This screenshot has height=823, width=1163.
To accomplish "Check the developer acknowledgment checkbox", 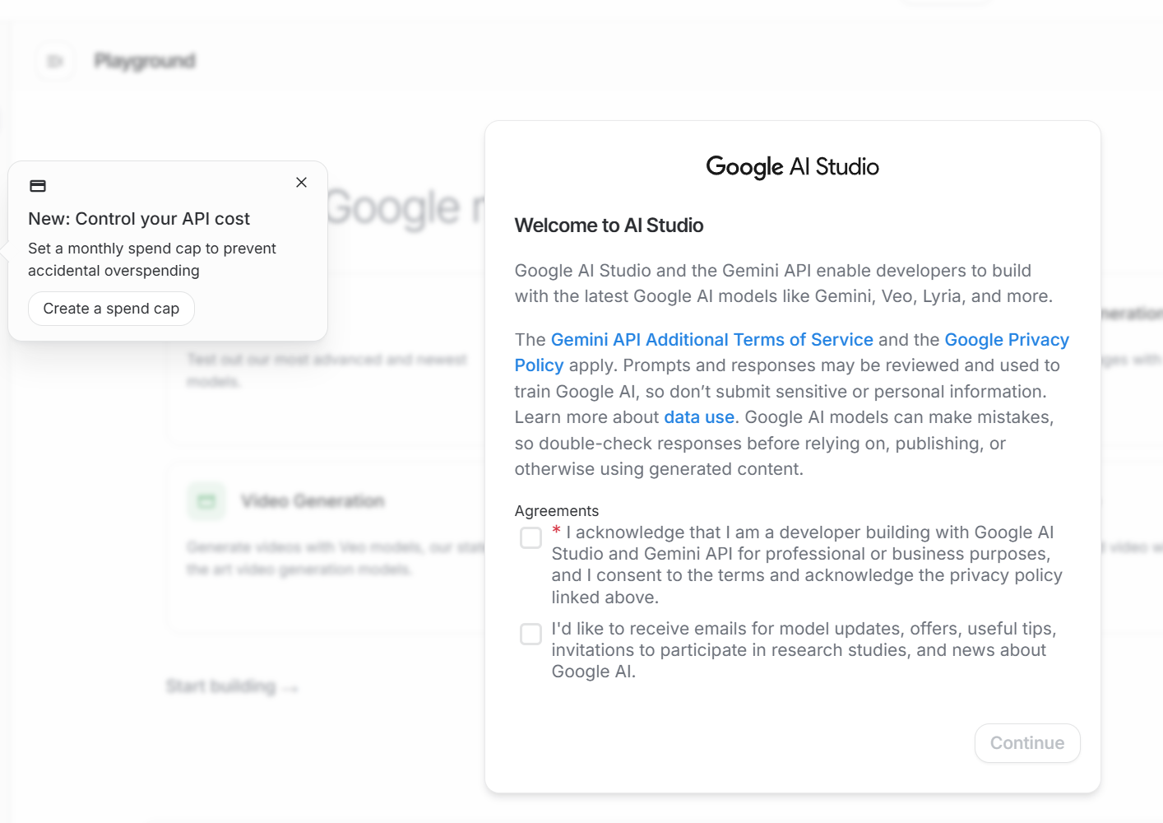I will click(x=531, y=538).
